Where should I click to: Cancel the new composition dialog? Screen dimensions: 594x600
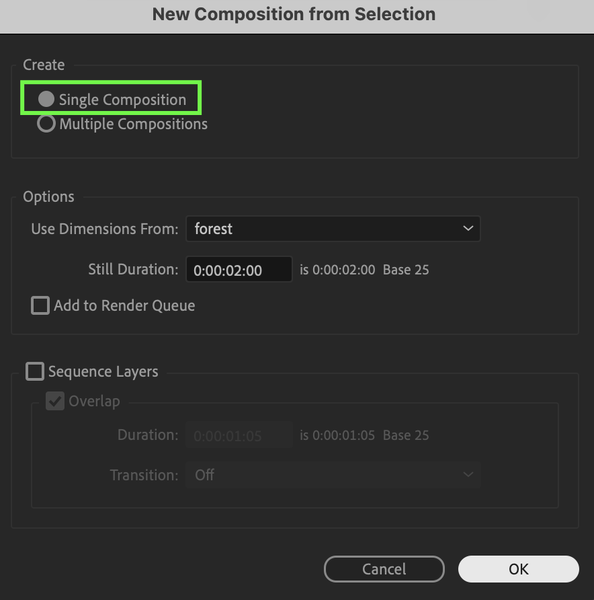(384, 569)
